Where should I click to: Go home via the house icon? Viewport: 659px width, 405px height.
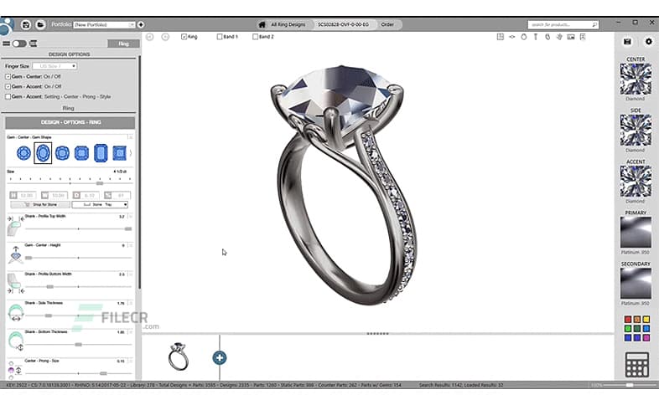262,25
